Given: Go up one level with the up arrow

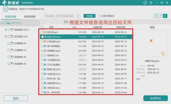Looking at the screenshot, I should [57, 22].
